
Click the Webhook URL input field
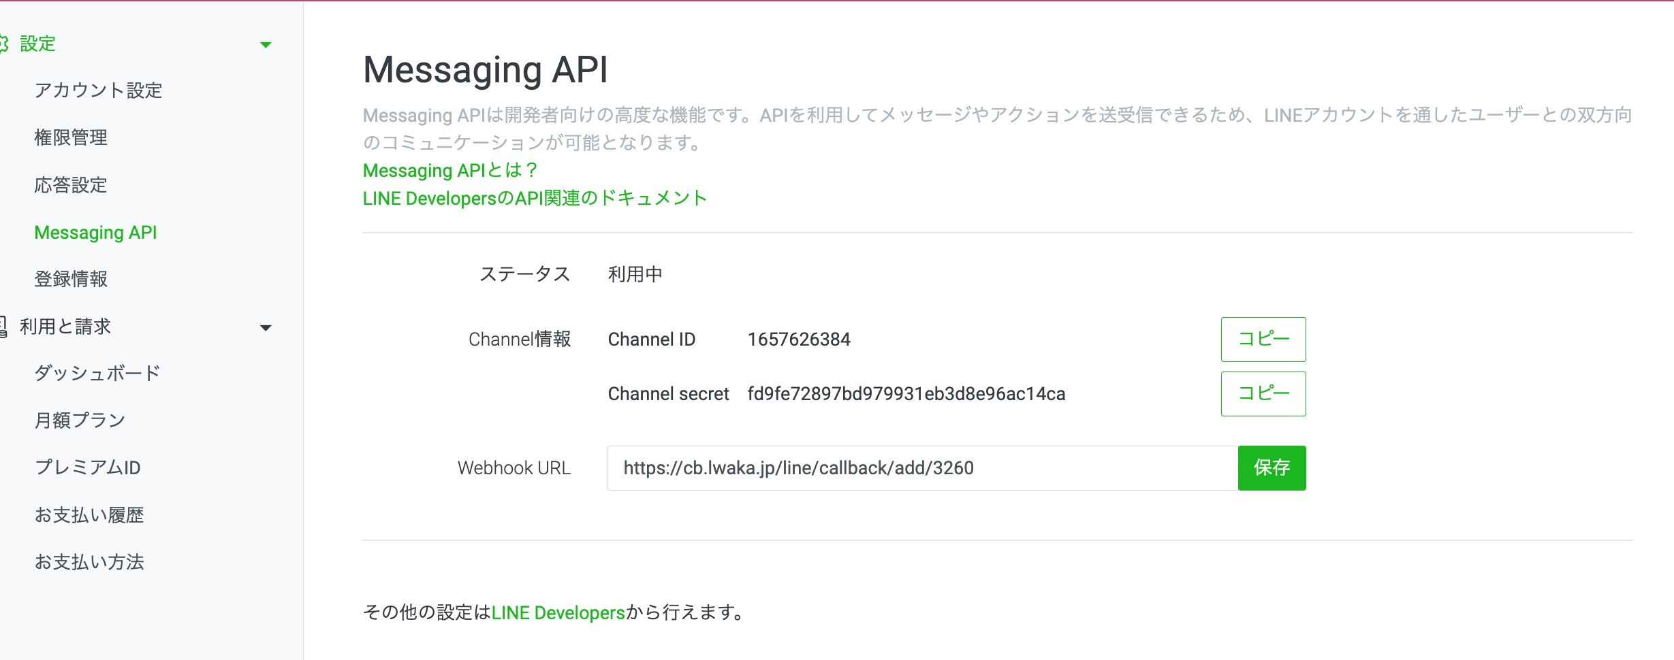(923, 468)
